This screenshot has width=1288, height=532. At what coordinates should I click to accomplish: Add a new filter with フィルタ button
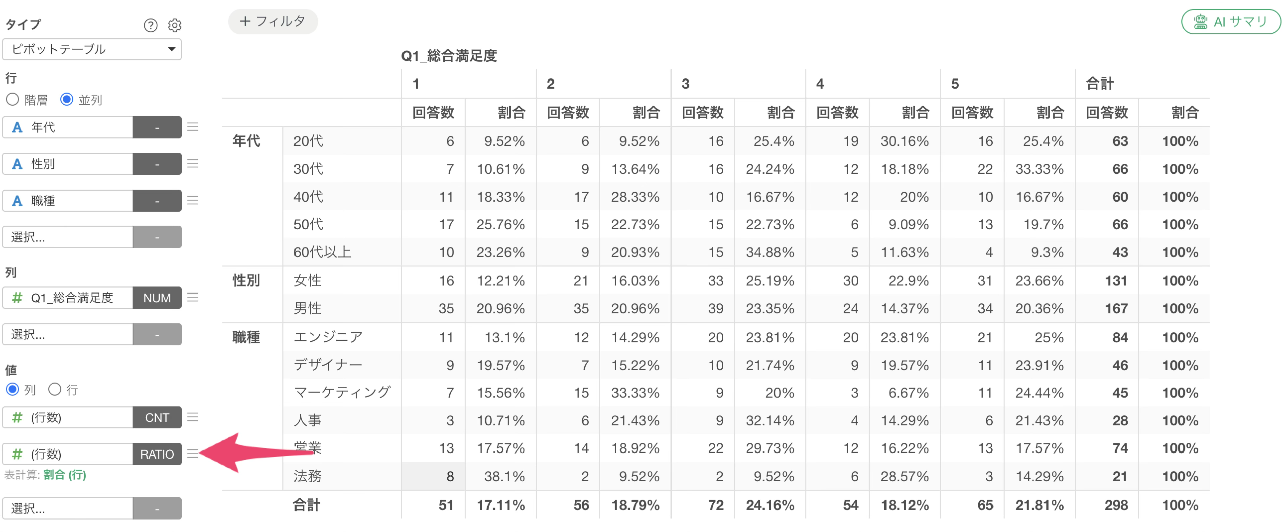click(272, 21)
